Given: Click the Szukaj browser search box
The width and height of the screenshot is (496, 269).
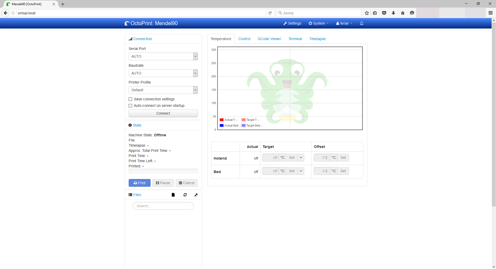Looking at the screenshot, I should click(x=319, y=13).
